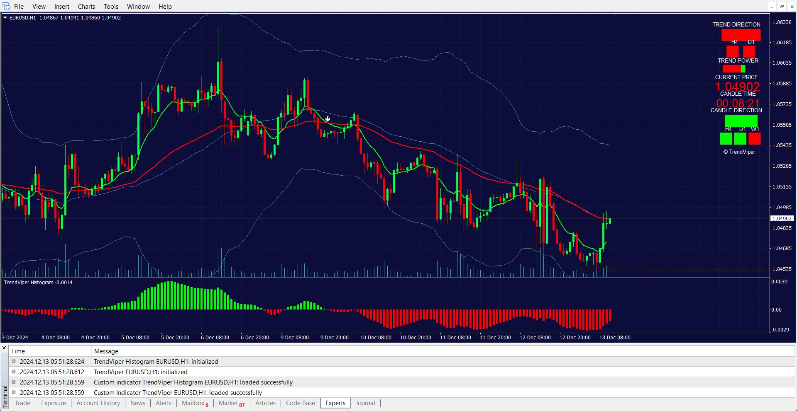Click the red W1 candle direction square
The height and width of the screenshot is (411, 797).
click(754, 138)
